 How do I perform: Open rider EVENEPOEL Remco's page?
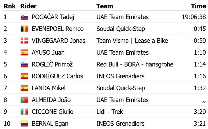[x=58, y=29]
